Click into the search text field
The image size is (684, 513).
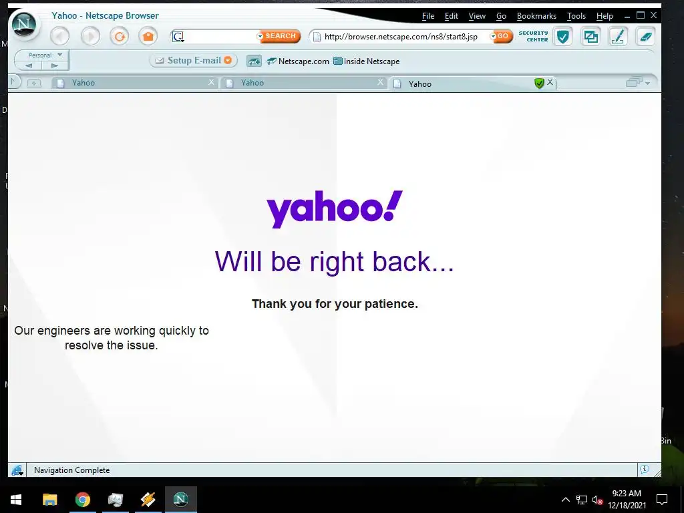point(220,37)
